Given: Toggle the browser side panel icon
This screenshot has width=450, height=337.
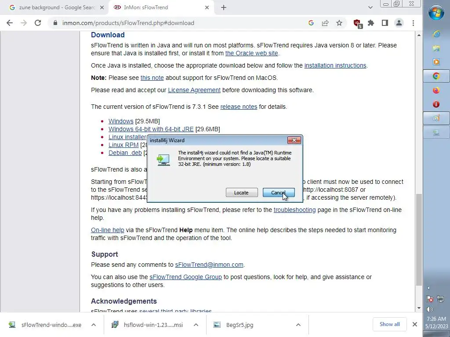Looking at the screenshot, I should click(385, 23).
